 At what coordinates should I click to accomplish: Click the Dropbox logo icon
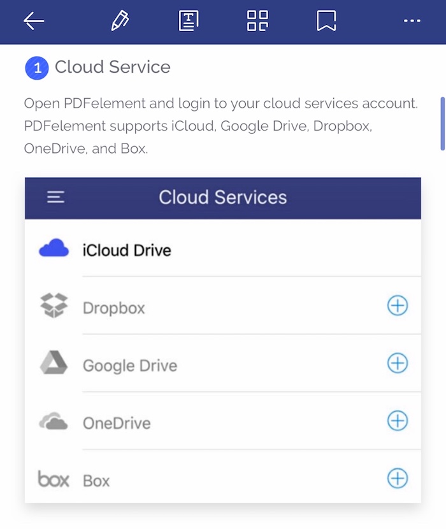click(x=54, y=305)
